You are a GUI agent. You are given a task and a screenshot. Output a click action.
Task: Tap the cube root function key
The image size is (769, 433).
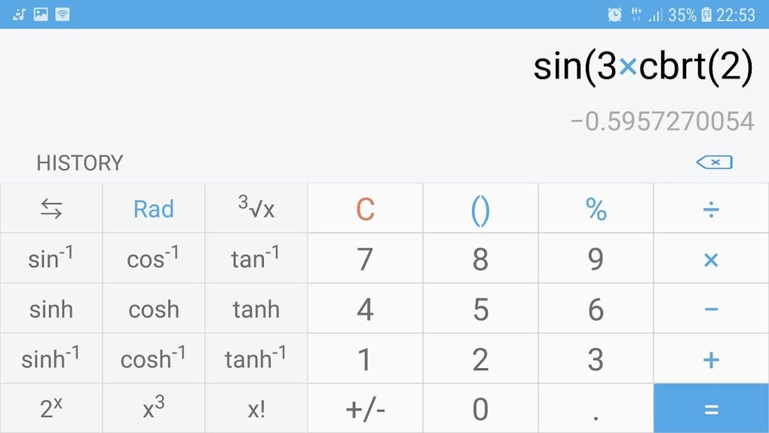[x=256, y=209]
